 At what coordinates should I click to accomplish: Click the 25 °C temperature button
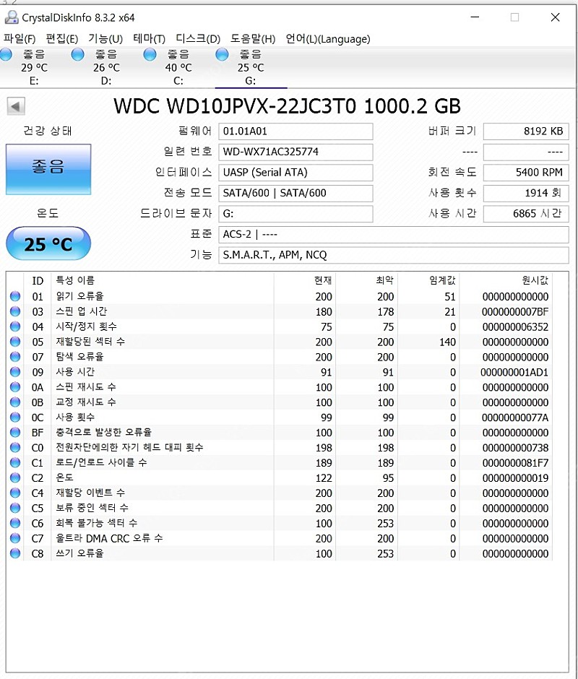tap(48, 244)
